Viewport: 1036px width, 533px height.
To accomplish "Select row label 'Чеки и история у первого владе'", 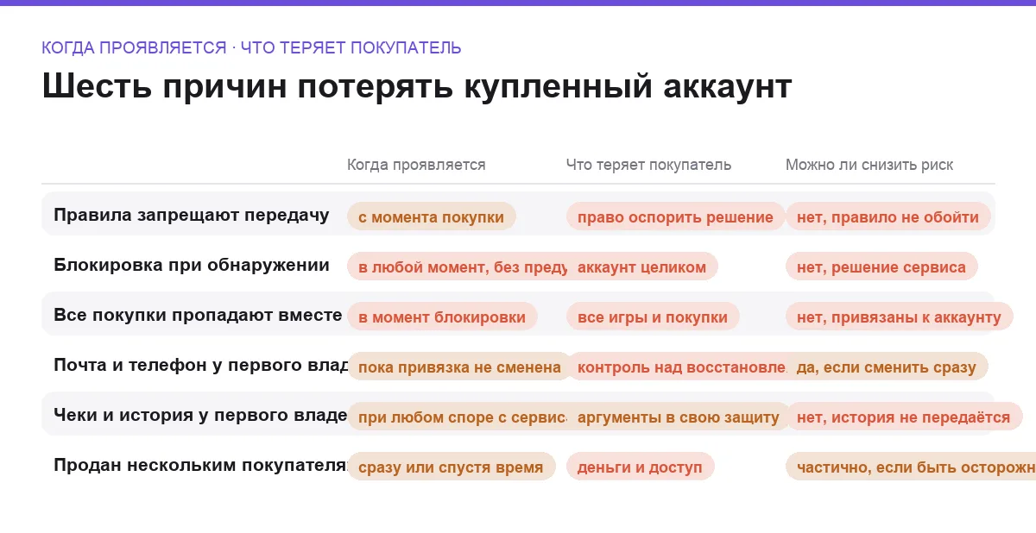I will click(x=200, y=416).
